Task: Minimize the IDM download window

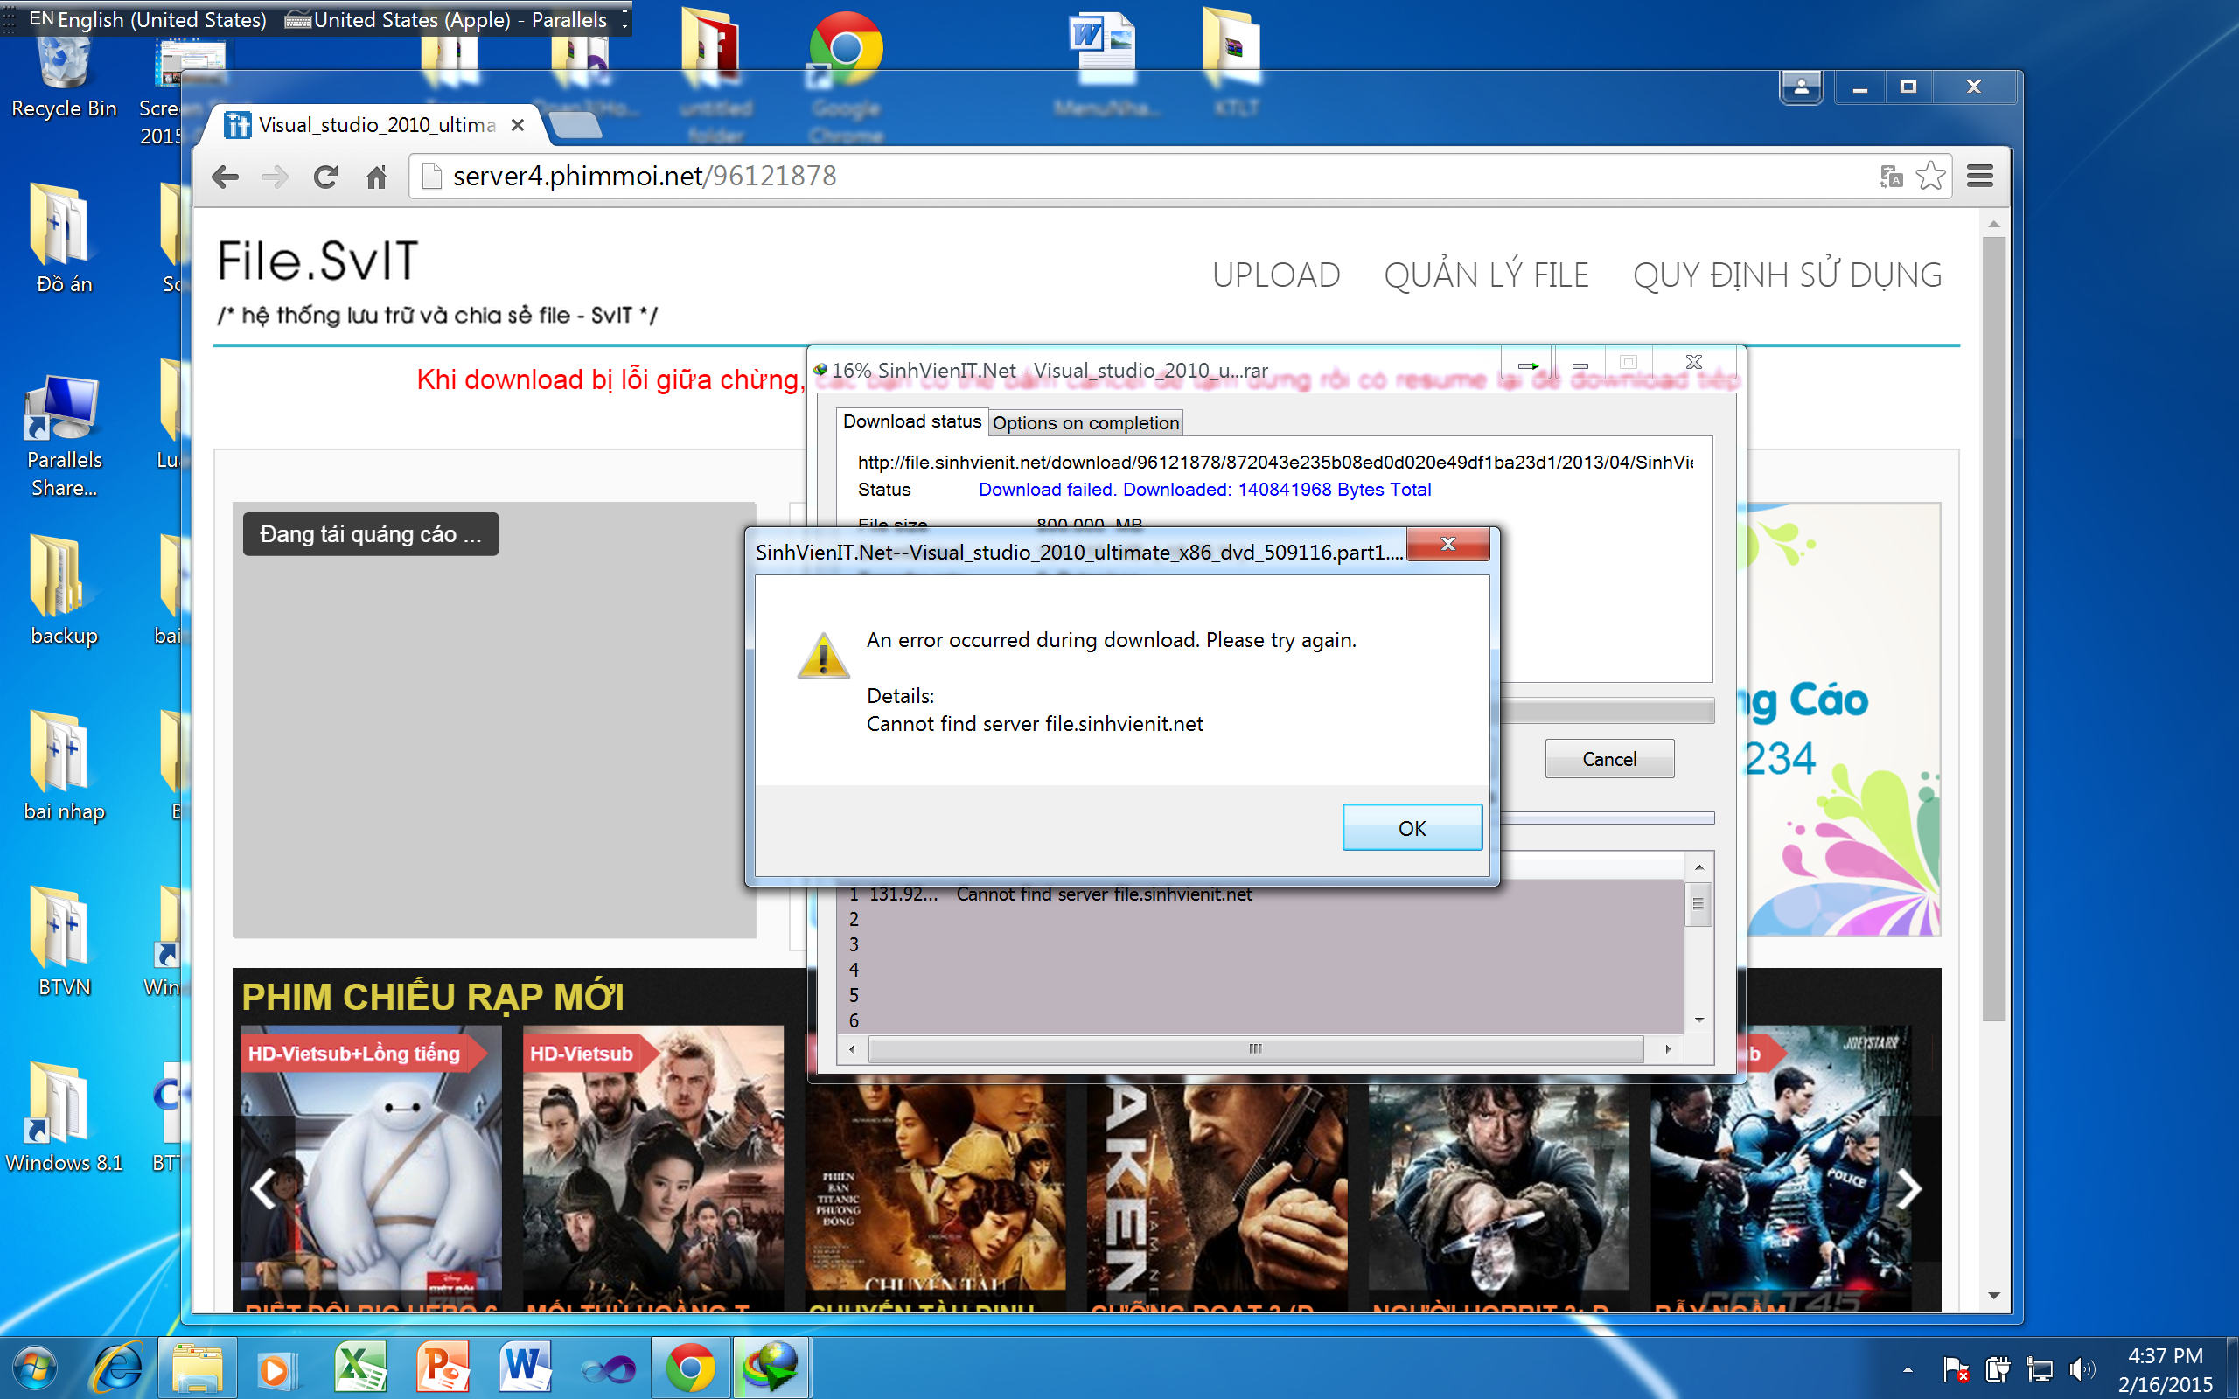Action: (1580, 365)
